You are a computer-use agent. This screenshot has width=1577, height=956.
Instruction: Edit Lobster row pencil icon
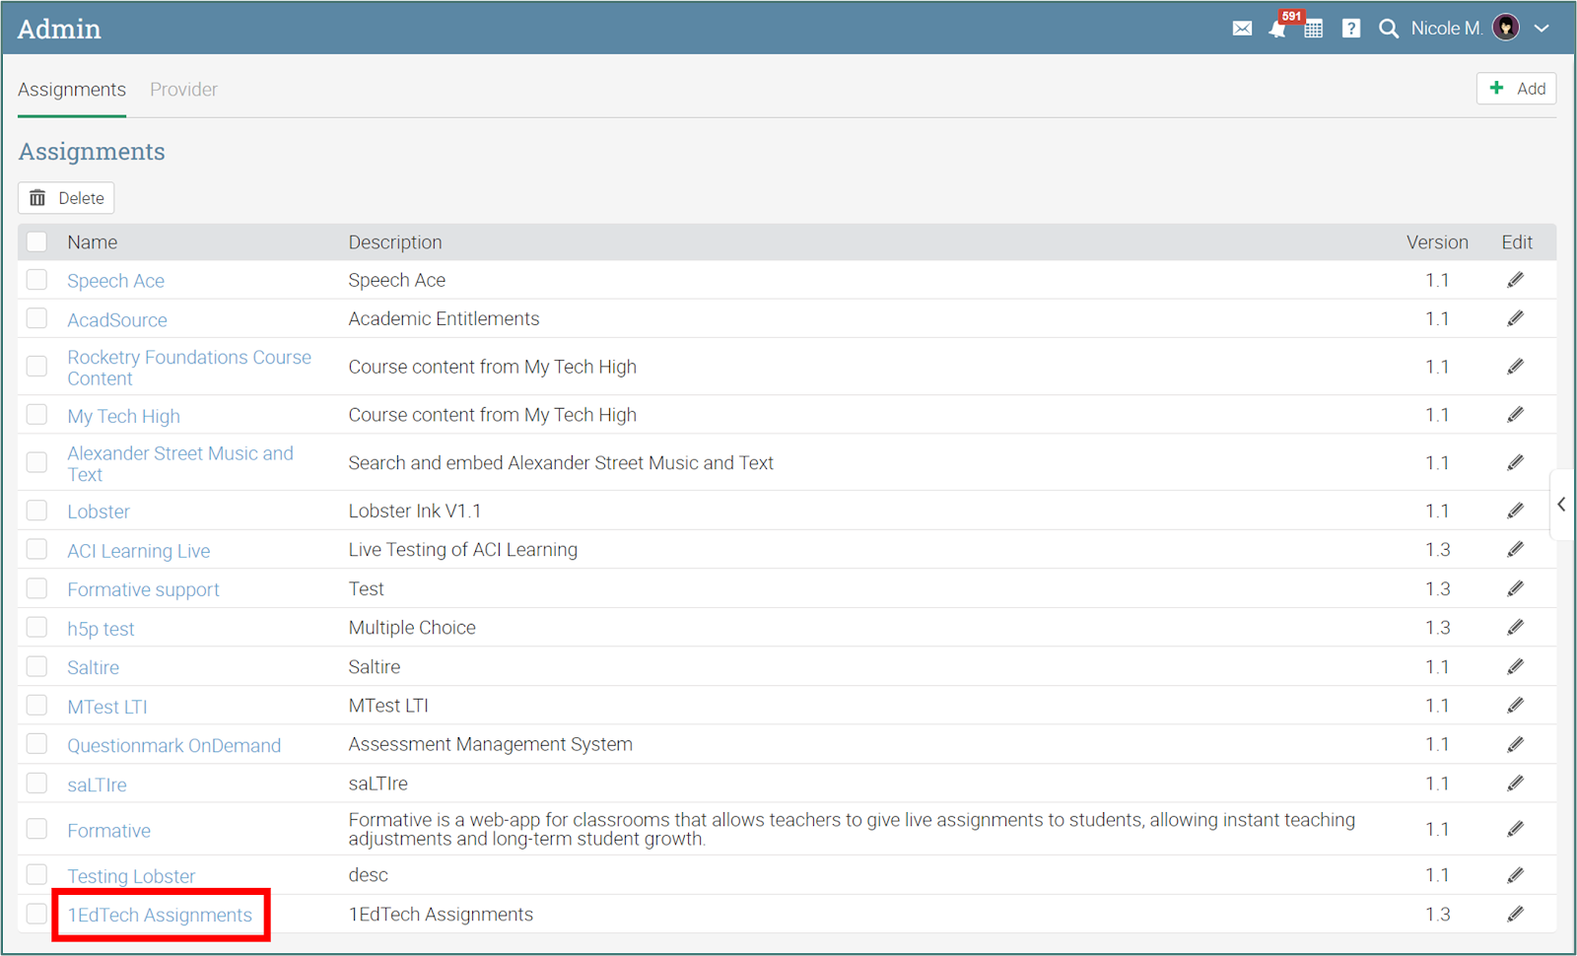pos(1516,511)
